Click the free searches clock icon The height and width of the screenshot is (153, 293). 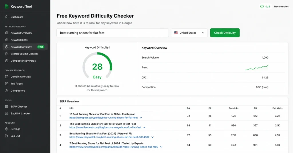262,7
